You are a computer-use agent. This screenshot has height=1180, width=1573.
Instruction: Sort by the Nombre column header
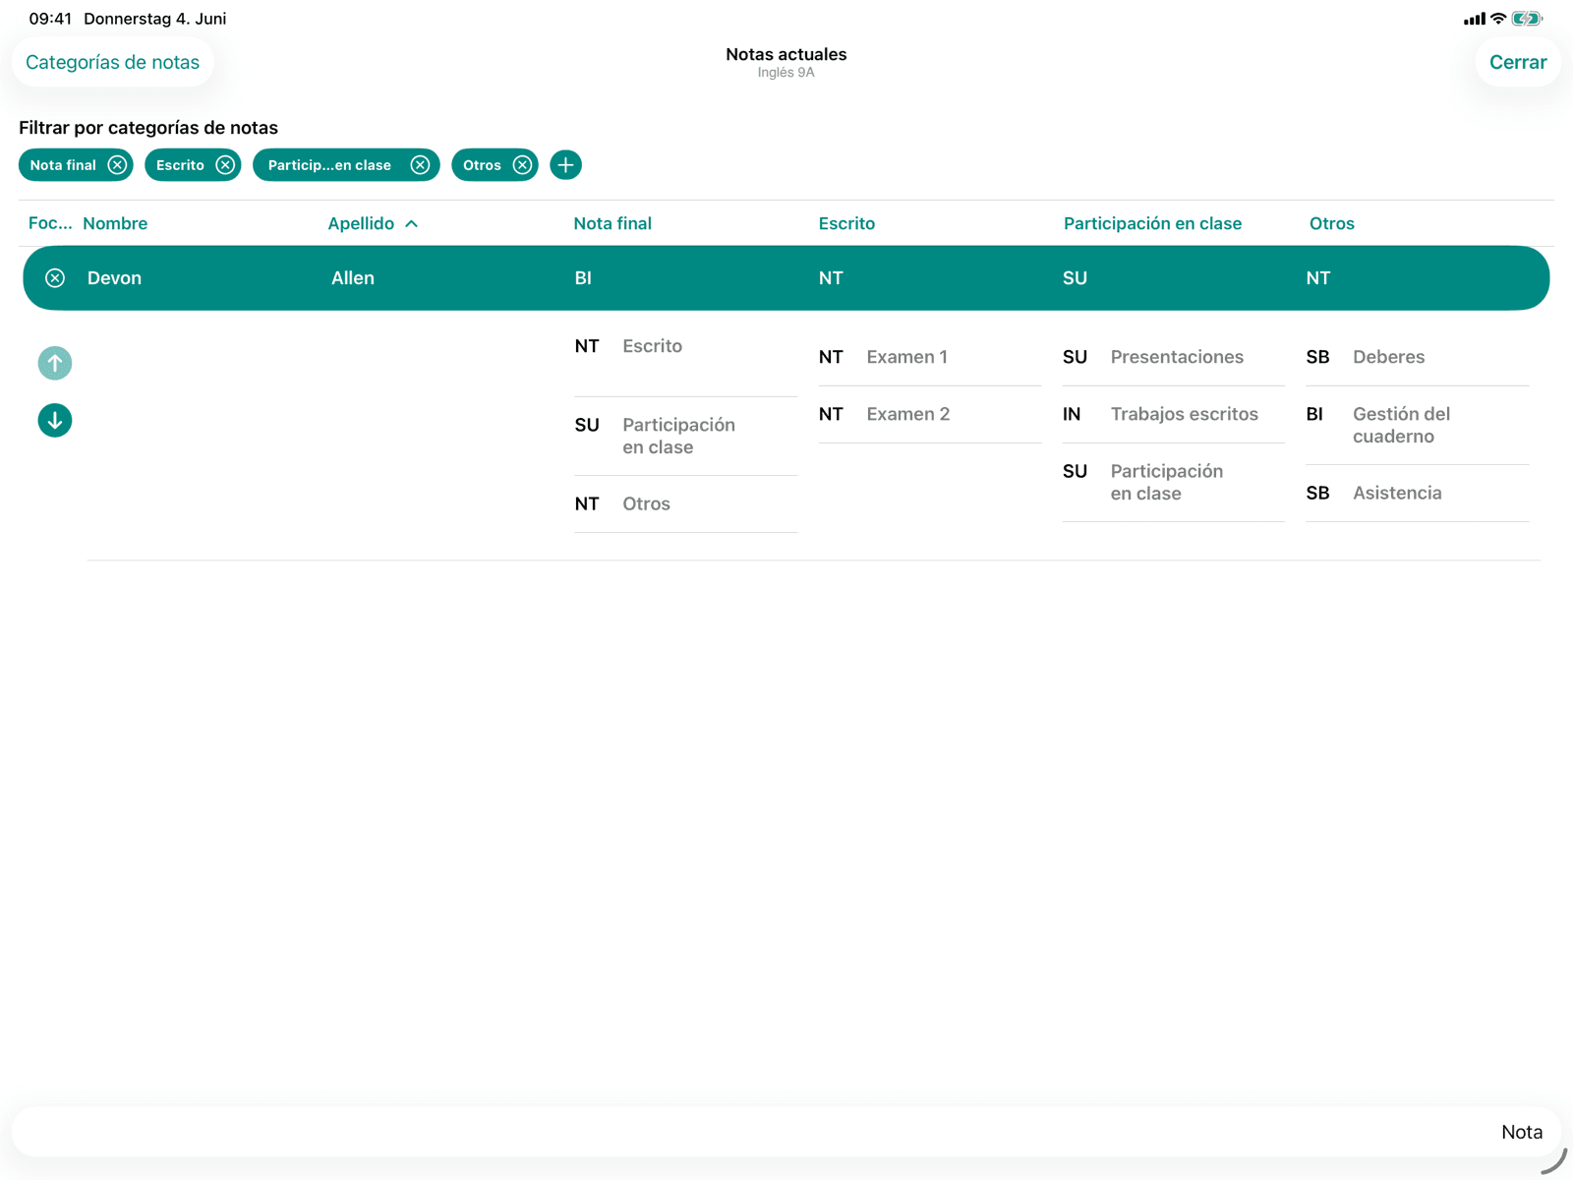point(115,223)
